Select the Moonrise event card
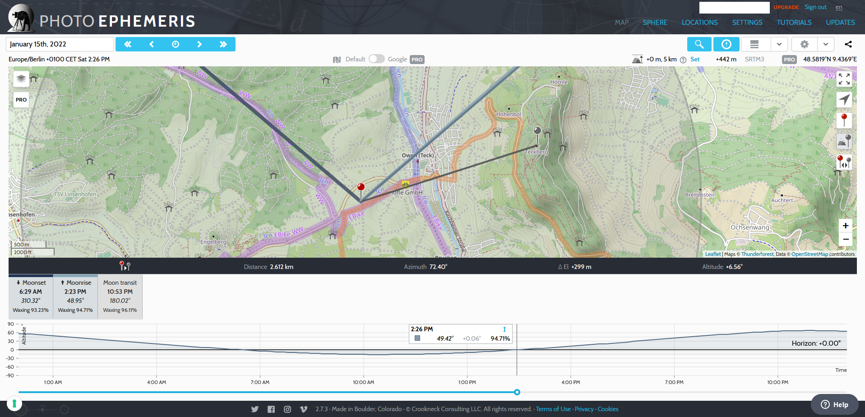 tap(75, 297)
